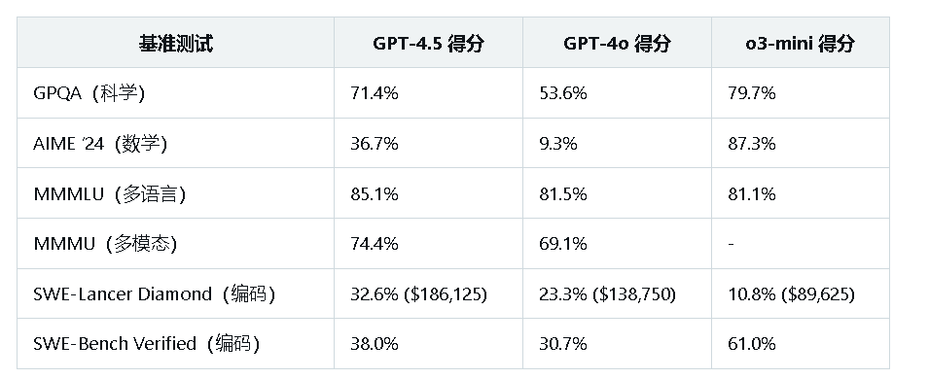Viewport: 929px width, 379px height.
Task: Select the MMMLU (多语言) cell
Action: coord(110,194)
